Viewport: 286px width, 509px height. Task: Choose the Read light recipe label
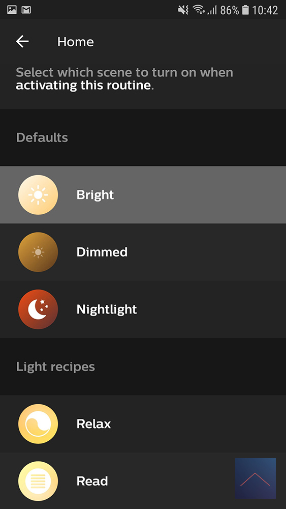tap(92, 481)
